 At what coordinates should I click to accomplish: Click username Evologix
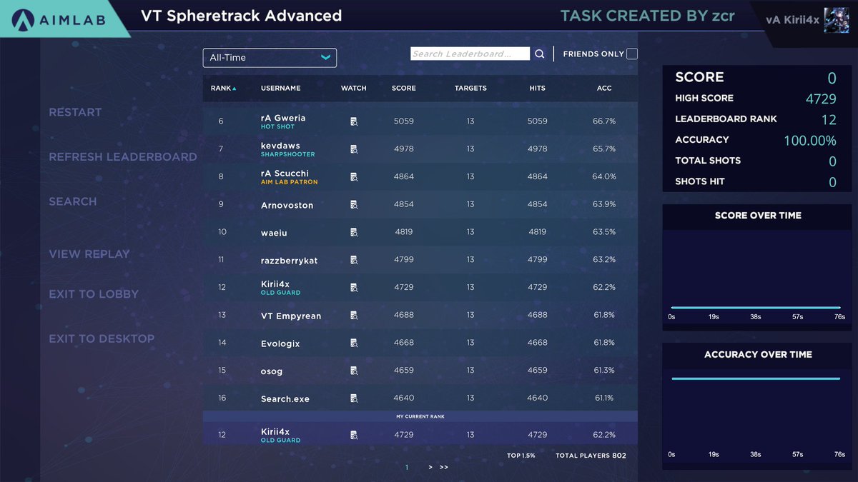tap(280, 343)
